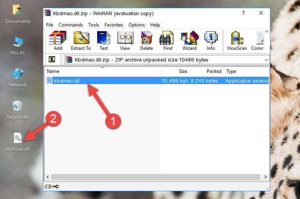This screenshot has width=300, height=199.
Task: Click the horizontal scrollbar track
Action: pyautogui.click(x=156, y=177)
